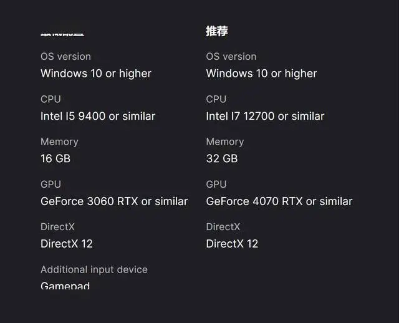Click Windows 10 or higher under 推荐
Screen dimensions: 399x323
[x=261, y=74]
